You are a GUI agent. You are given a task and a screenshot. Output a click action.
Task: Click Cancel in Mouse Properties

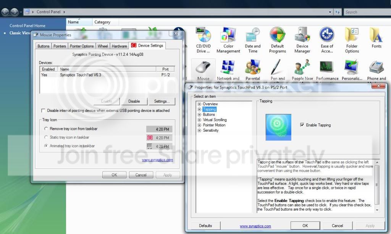click(x=141, y=175)
